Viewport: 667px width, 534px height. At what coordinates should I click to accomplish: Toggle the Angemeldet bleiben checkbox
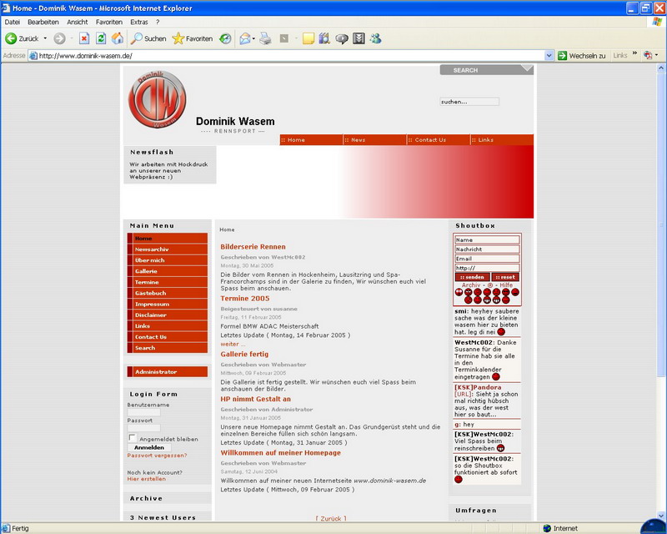click(133, 438)
